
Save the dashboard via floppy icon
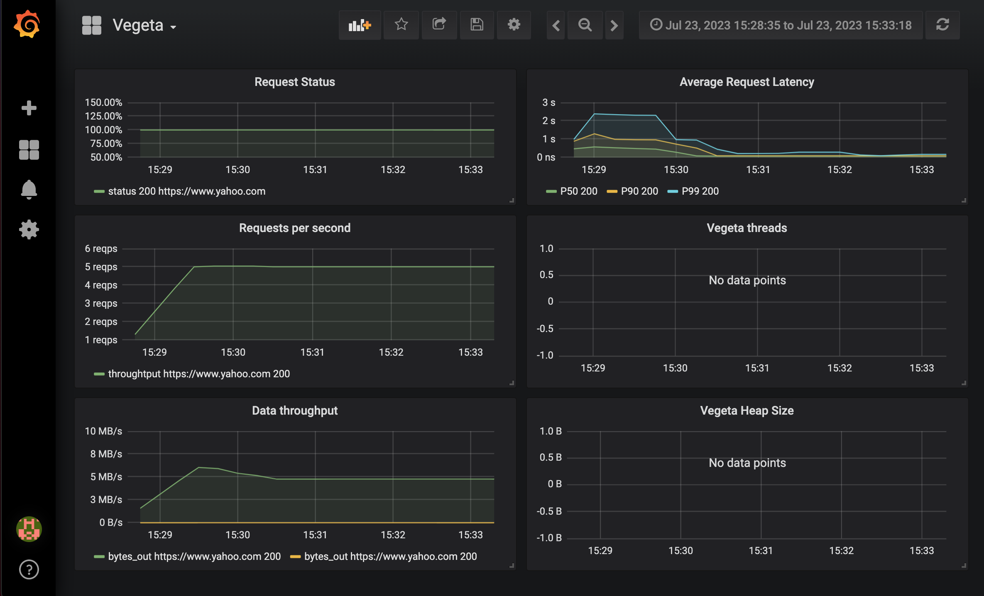click(x=477, y=25)
